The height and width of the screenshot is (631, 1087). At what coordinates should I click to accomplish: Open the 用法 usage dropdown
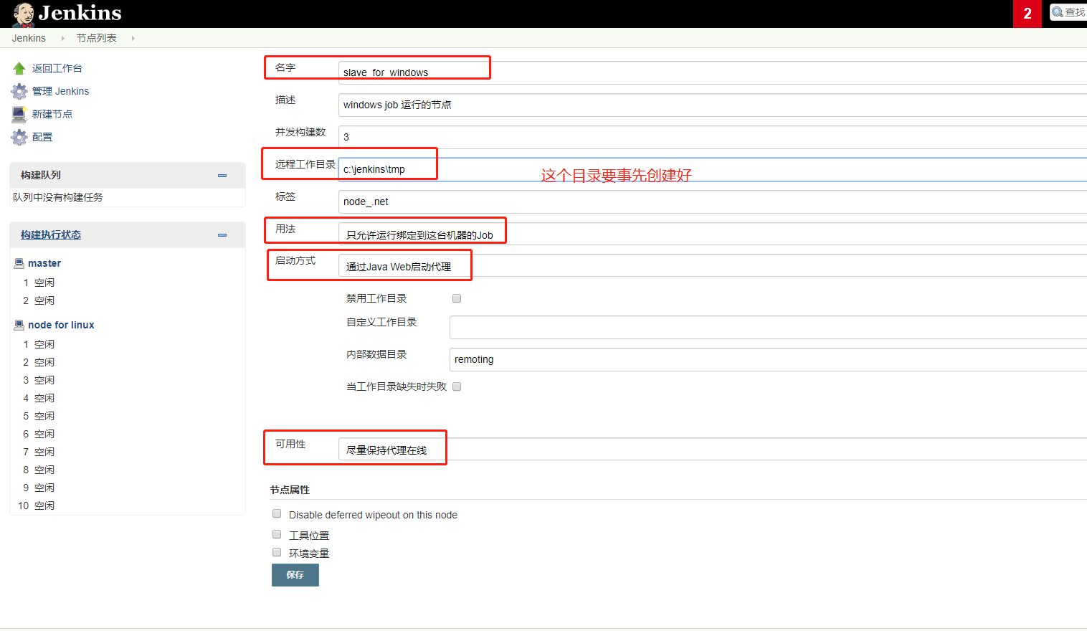[x=713, y=234]
